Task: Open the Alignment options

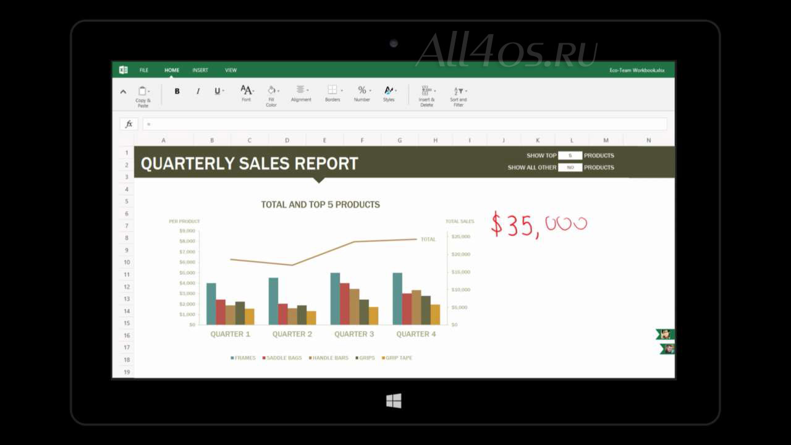Action: [x=301, y=93]
